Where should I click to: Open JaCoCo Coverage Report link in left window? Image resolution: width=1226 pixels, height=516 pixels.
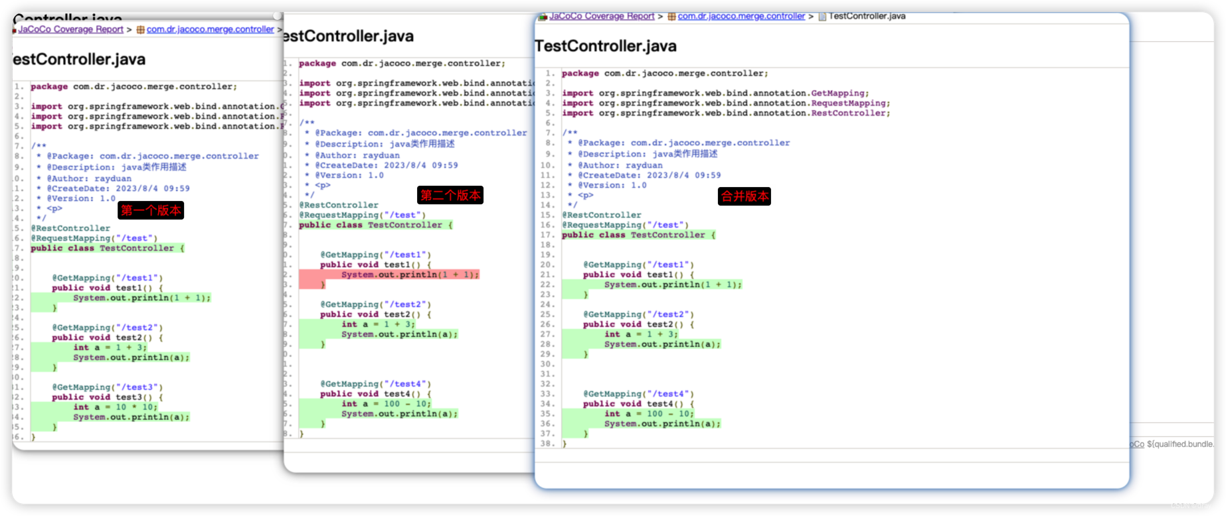(x=70, y=29)
